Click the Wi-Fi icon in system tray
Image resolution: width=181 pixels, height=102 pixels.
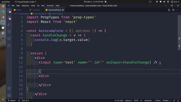pyautogui.click(x=161, y=2)
